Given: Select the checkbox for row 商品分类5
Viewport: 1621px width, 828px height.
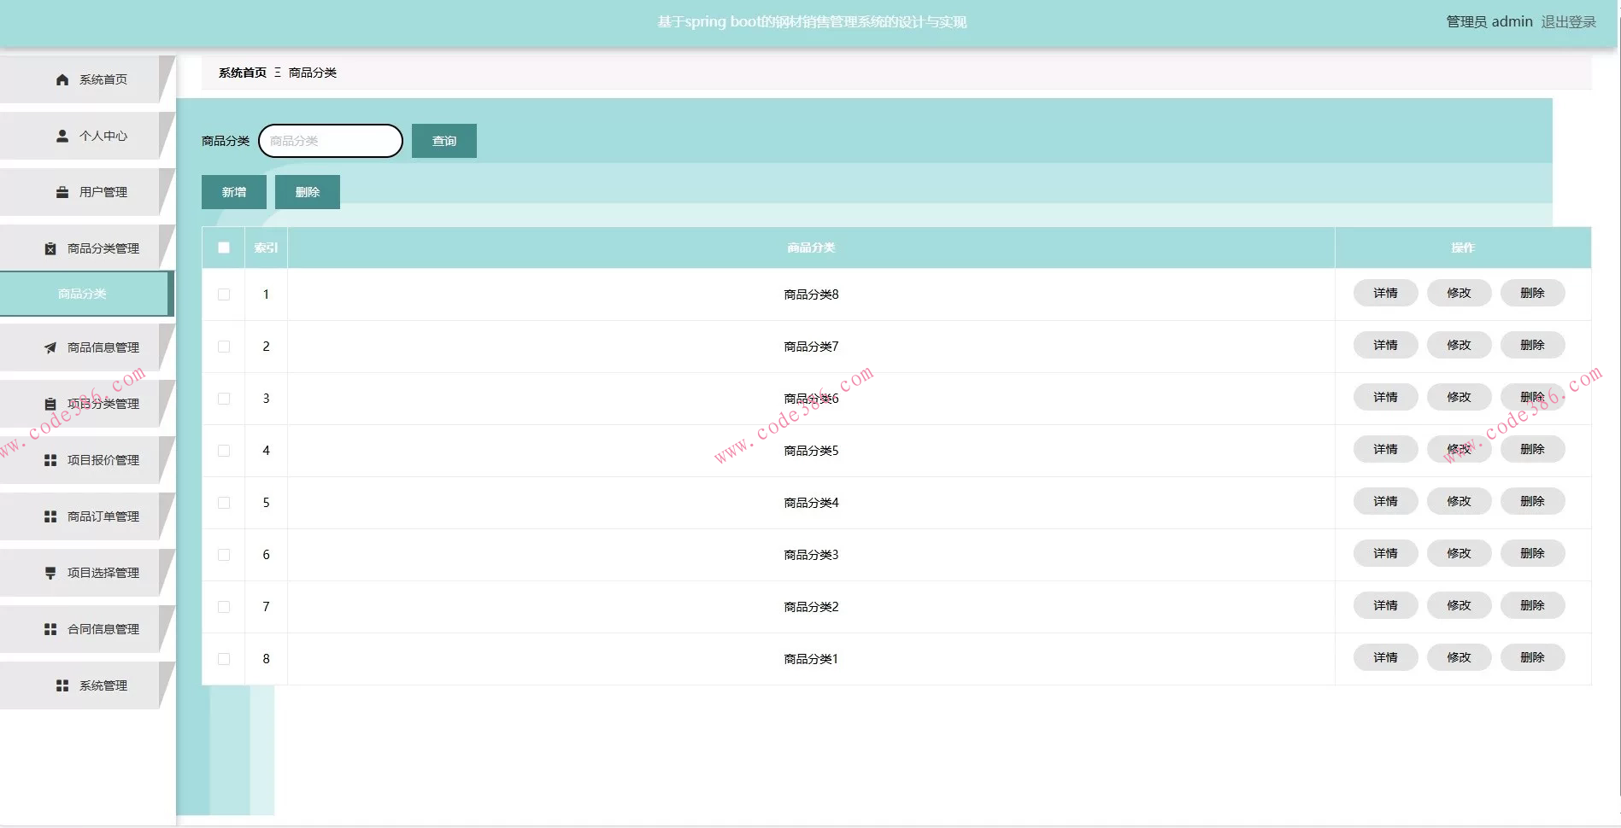Looking at the screenshot, I should pos(224,451).
